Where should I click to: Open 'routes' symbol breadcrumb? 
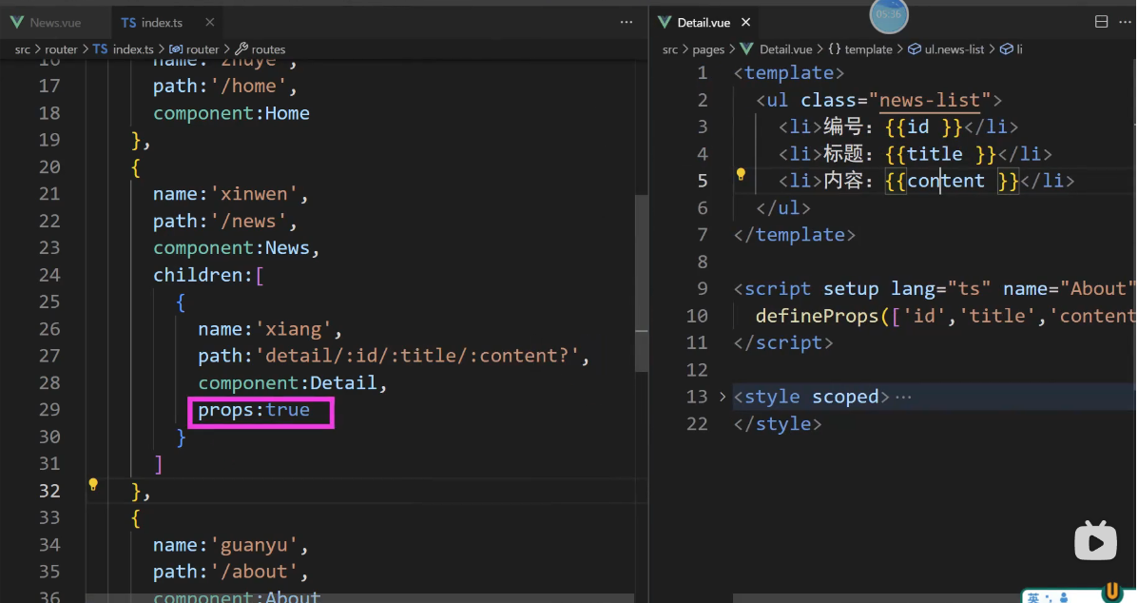[260, 49]
